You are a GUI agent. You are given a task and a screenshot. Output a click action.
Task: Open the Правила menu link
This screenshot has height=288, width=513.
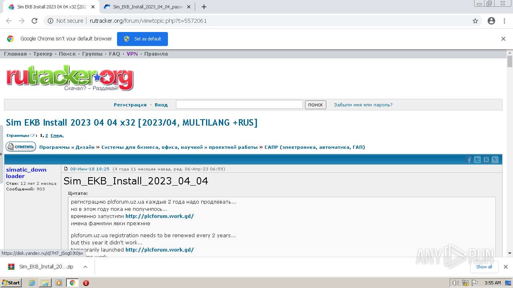(156, 54)
